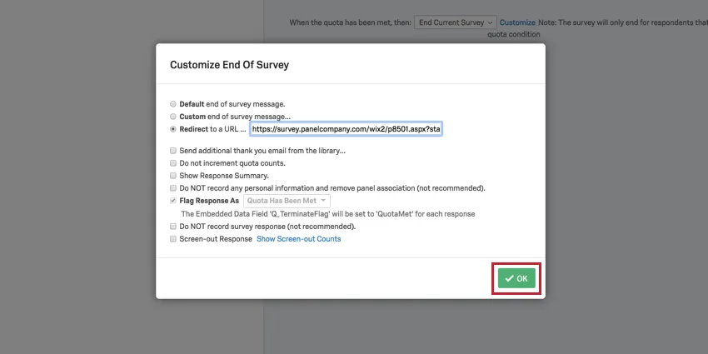Enable Send additional thank you email checkbox
This screenshot has height=354, width=708.
[x=172, y=151]
